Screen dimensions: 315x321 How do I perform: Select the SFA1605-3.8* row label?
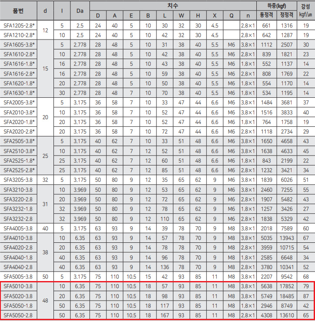(19, 45)
